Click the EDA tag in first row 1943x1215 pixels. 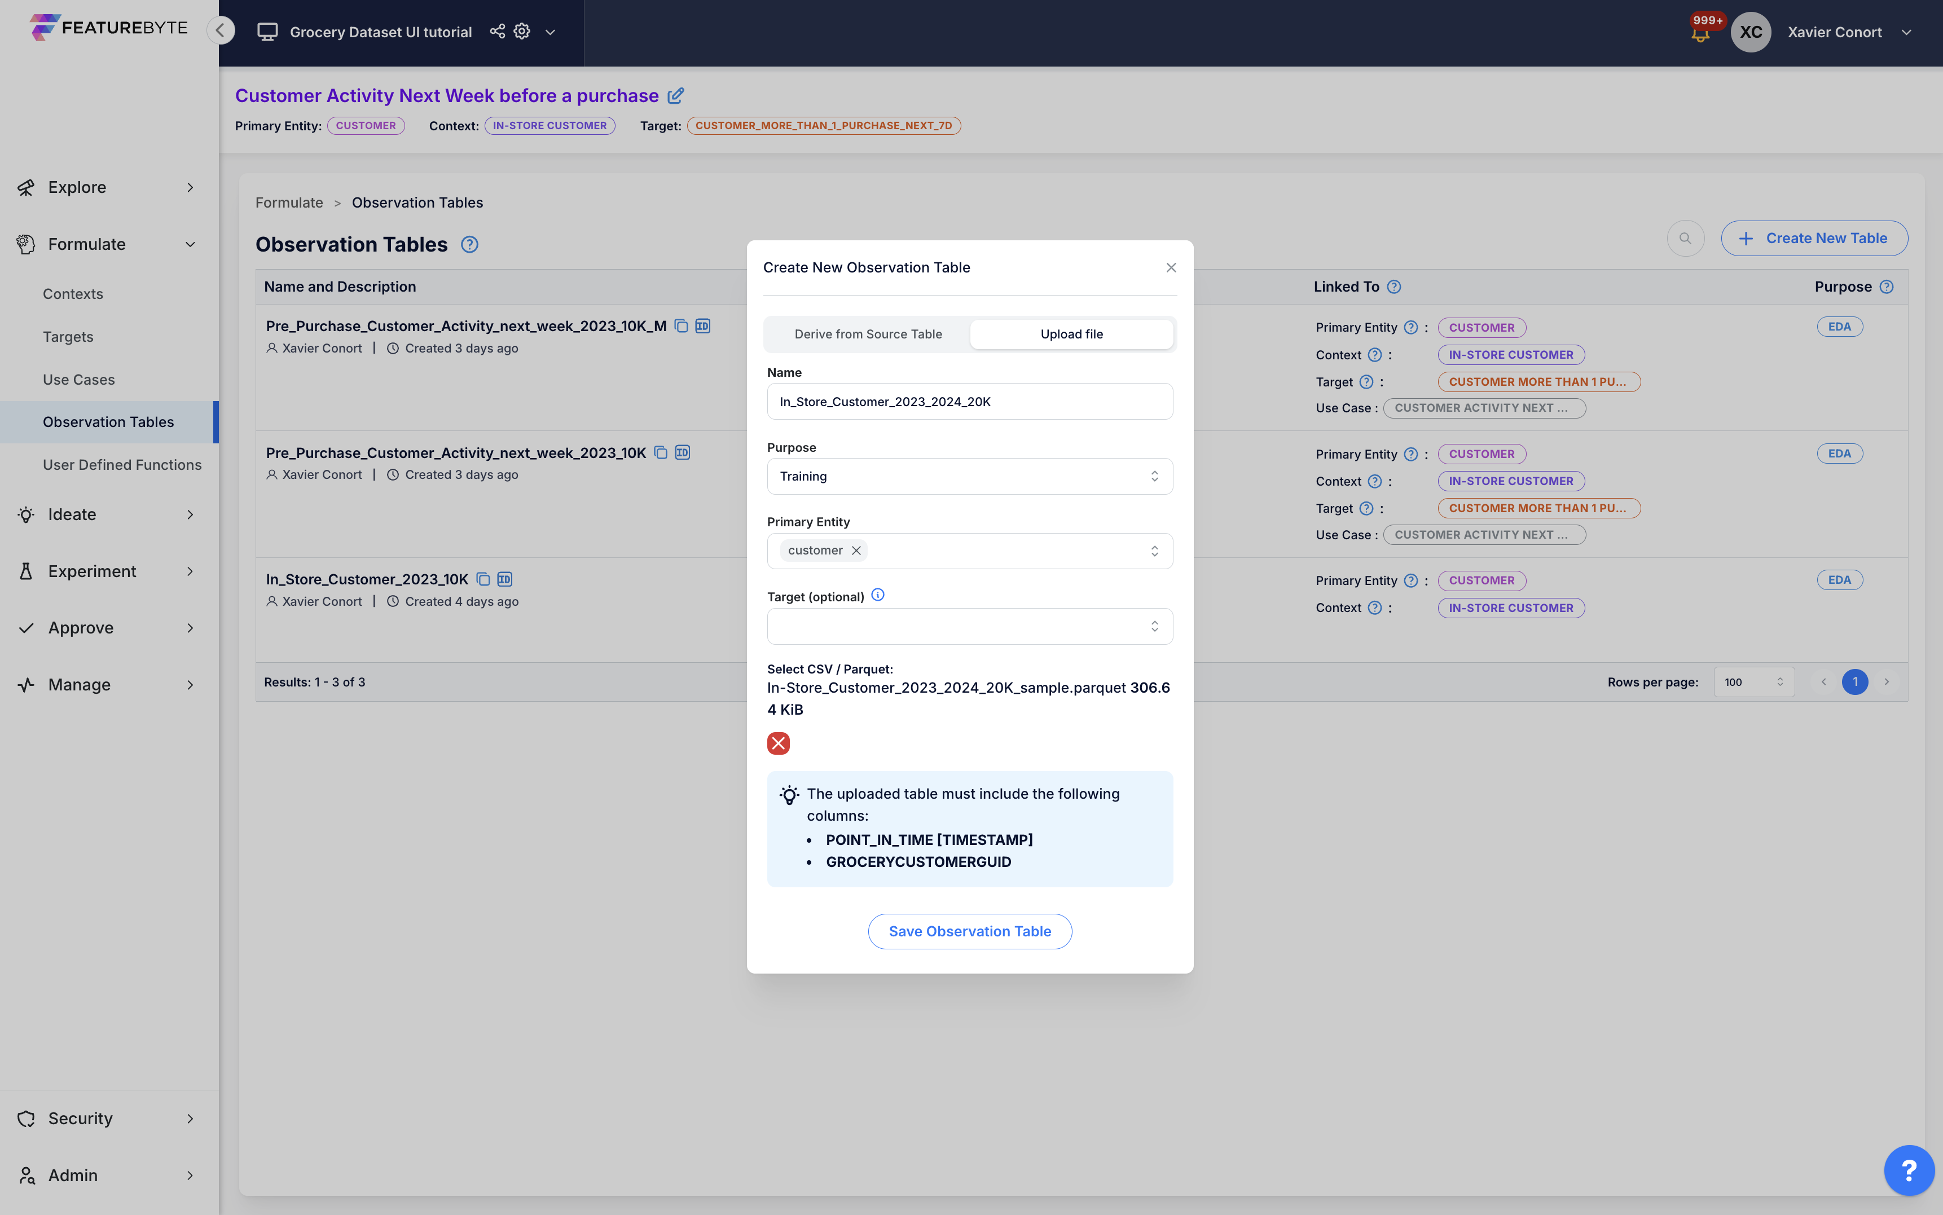1839,326
